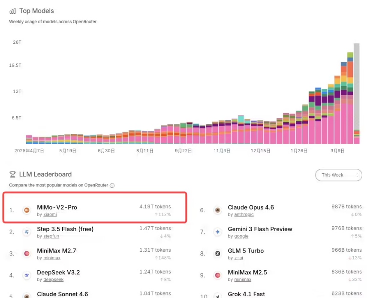Viewport: 367px width, 298px height.
Task: Click the Google sparkle logo for Gemini 3 Flash
Action: (x=218, y=232)
